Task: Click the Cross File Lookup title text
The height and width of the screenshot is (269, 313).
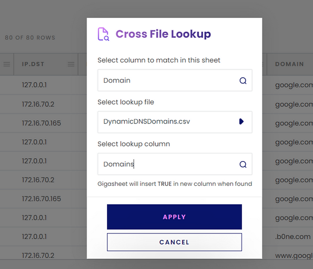Action: [x=163, y=34]
